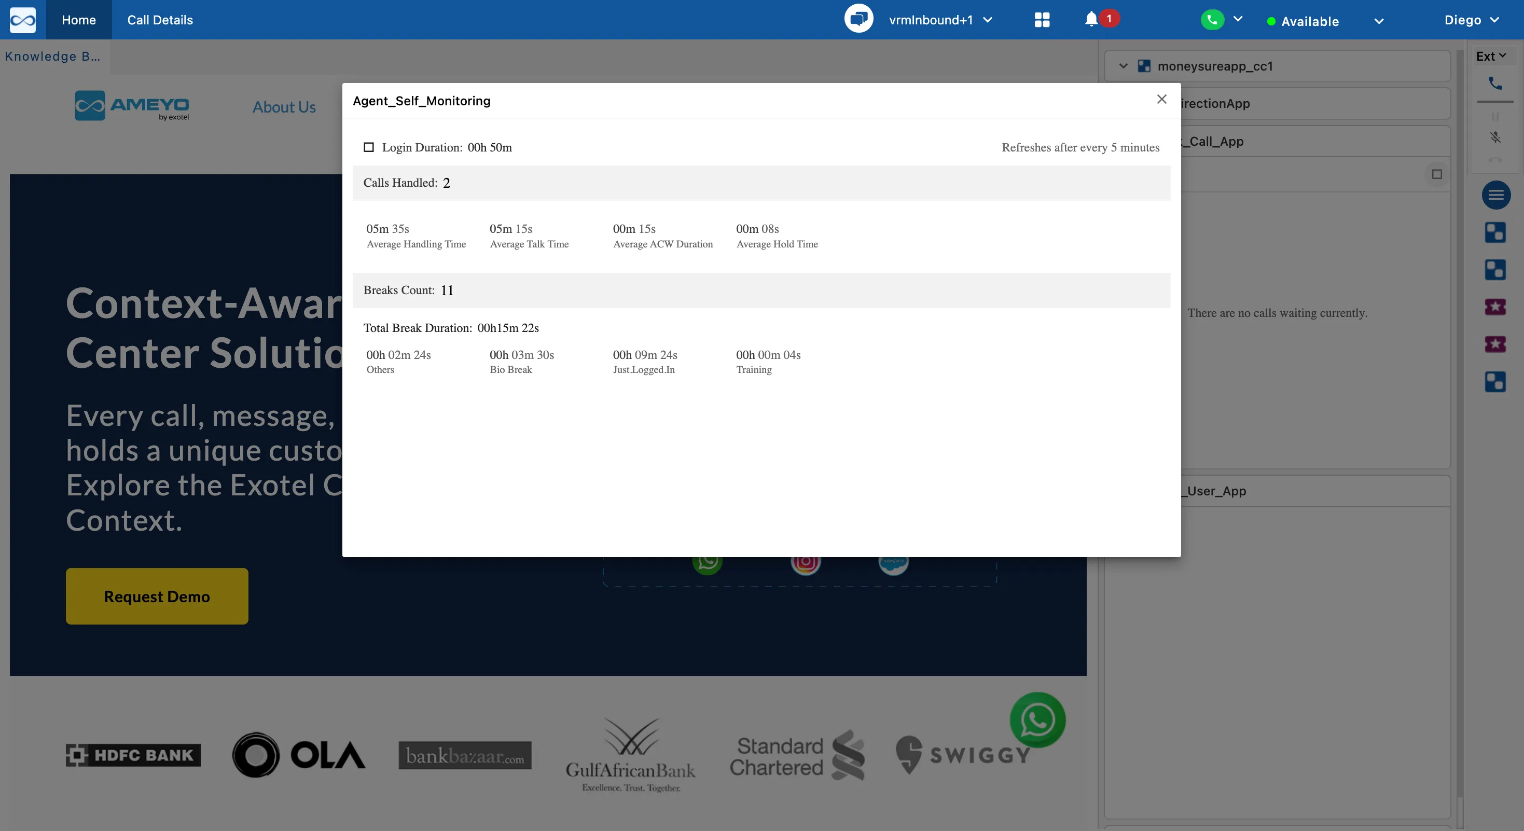
Task: Open the dashboard grid icon
Action: point(1042,20)
